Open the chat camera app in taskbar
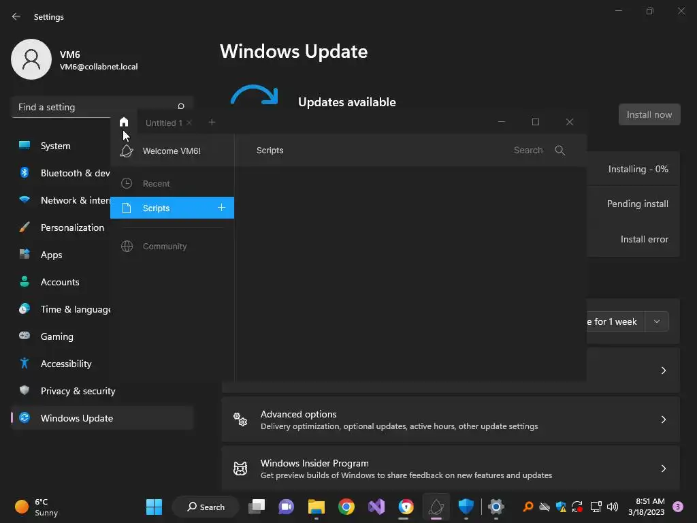This screenshot has width=697, height=523. [x=287, y=507]
